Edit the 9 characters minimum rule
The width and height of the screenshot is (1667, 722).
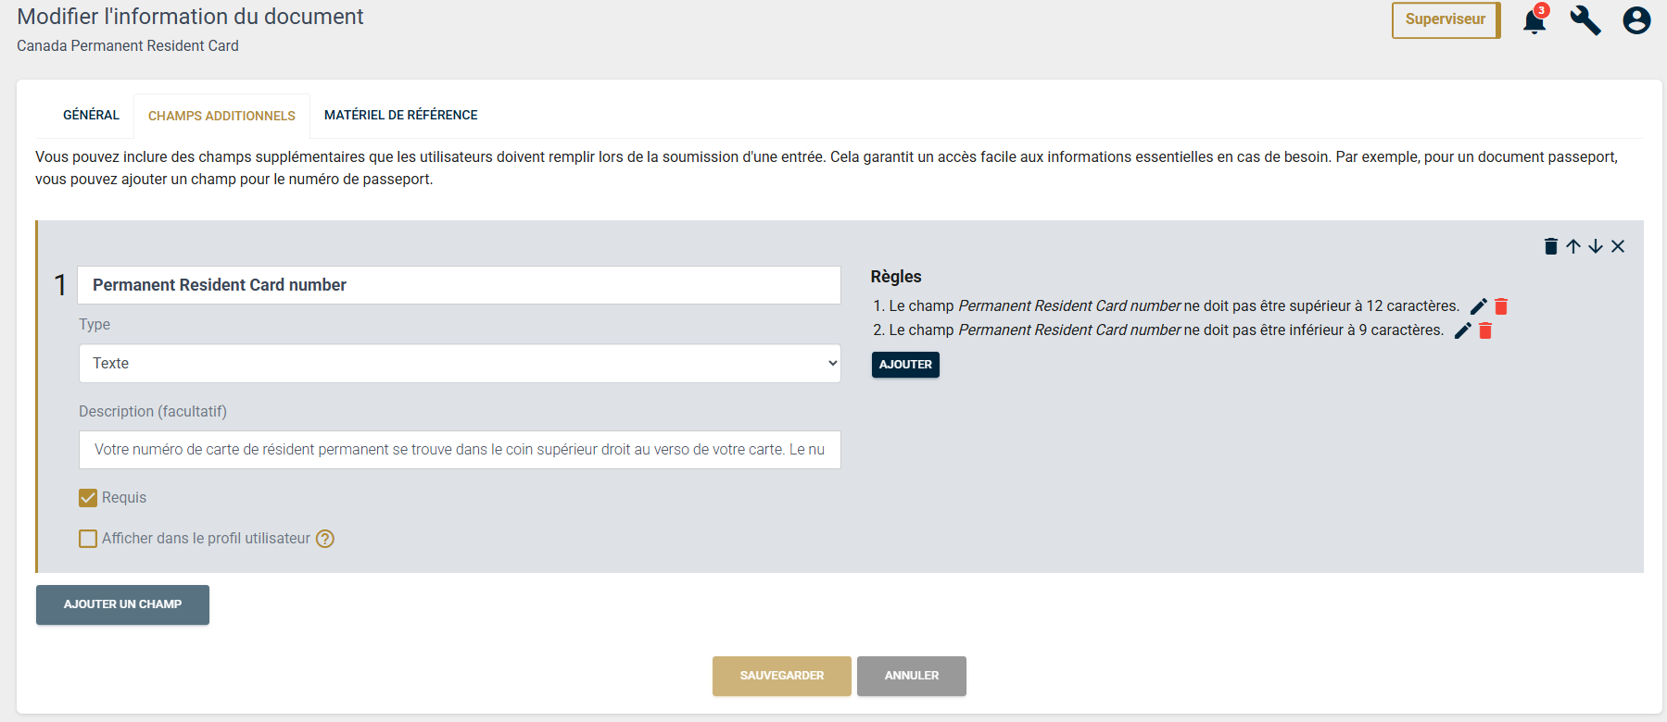point(1463,330)
